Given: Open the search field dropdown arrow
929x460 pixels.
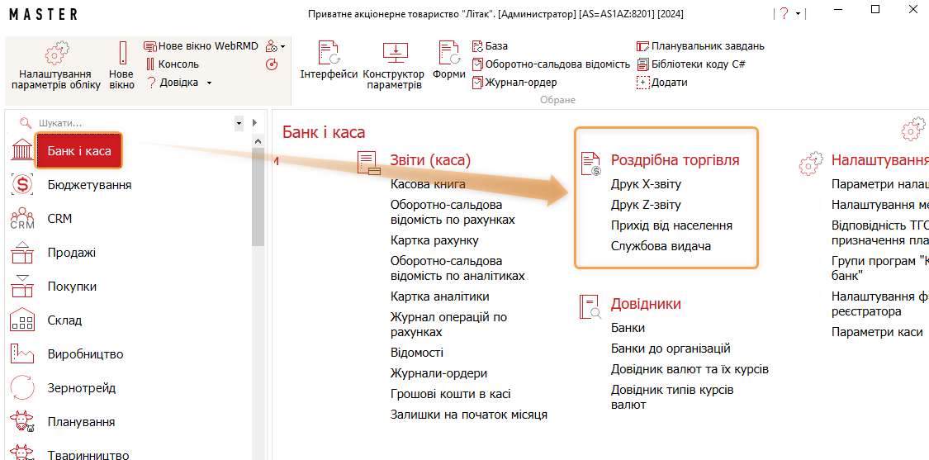Looking at the screenshot, I should [239, 122].
